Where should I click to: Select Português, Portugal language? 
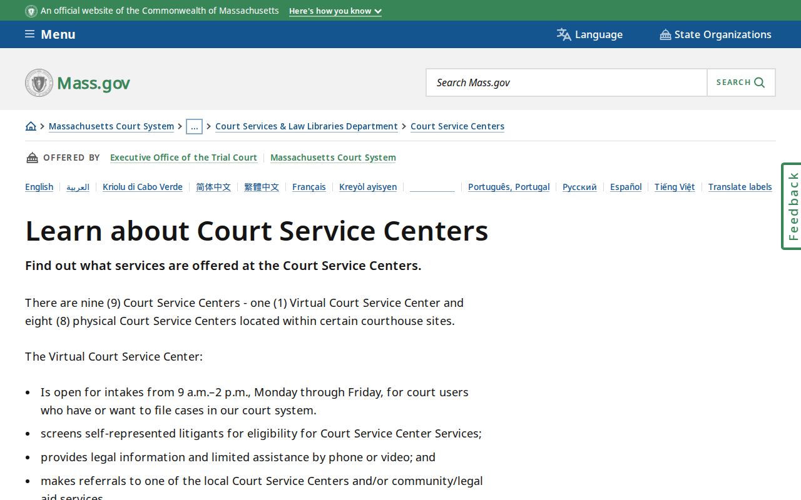[x=509, y=187]
